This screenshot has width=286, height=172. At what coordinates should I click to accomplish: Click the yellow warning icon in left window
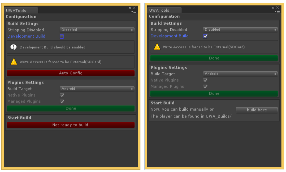14,62
